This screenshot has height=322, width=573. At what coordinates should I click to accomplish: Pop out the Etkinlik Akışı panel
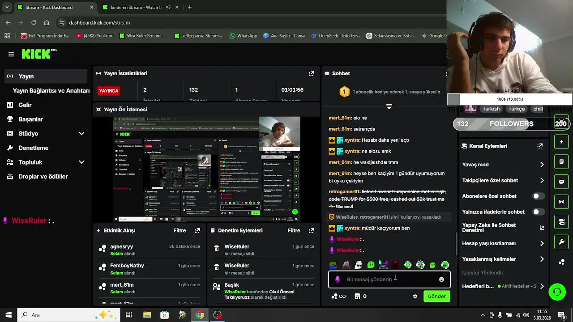tap(197, 230)
